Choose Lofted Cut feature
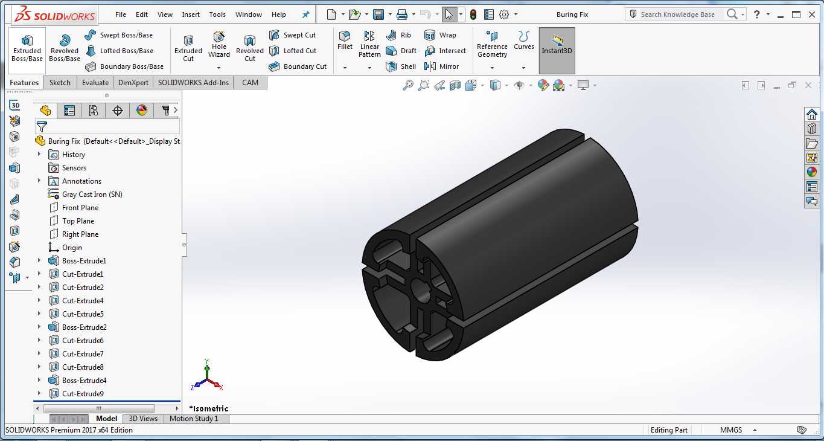Screen dimensions: 824x441 293,51
